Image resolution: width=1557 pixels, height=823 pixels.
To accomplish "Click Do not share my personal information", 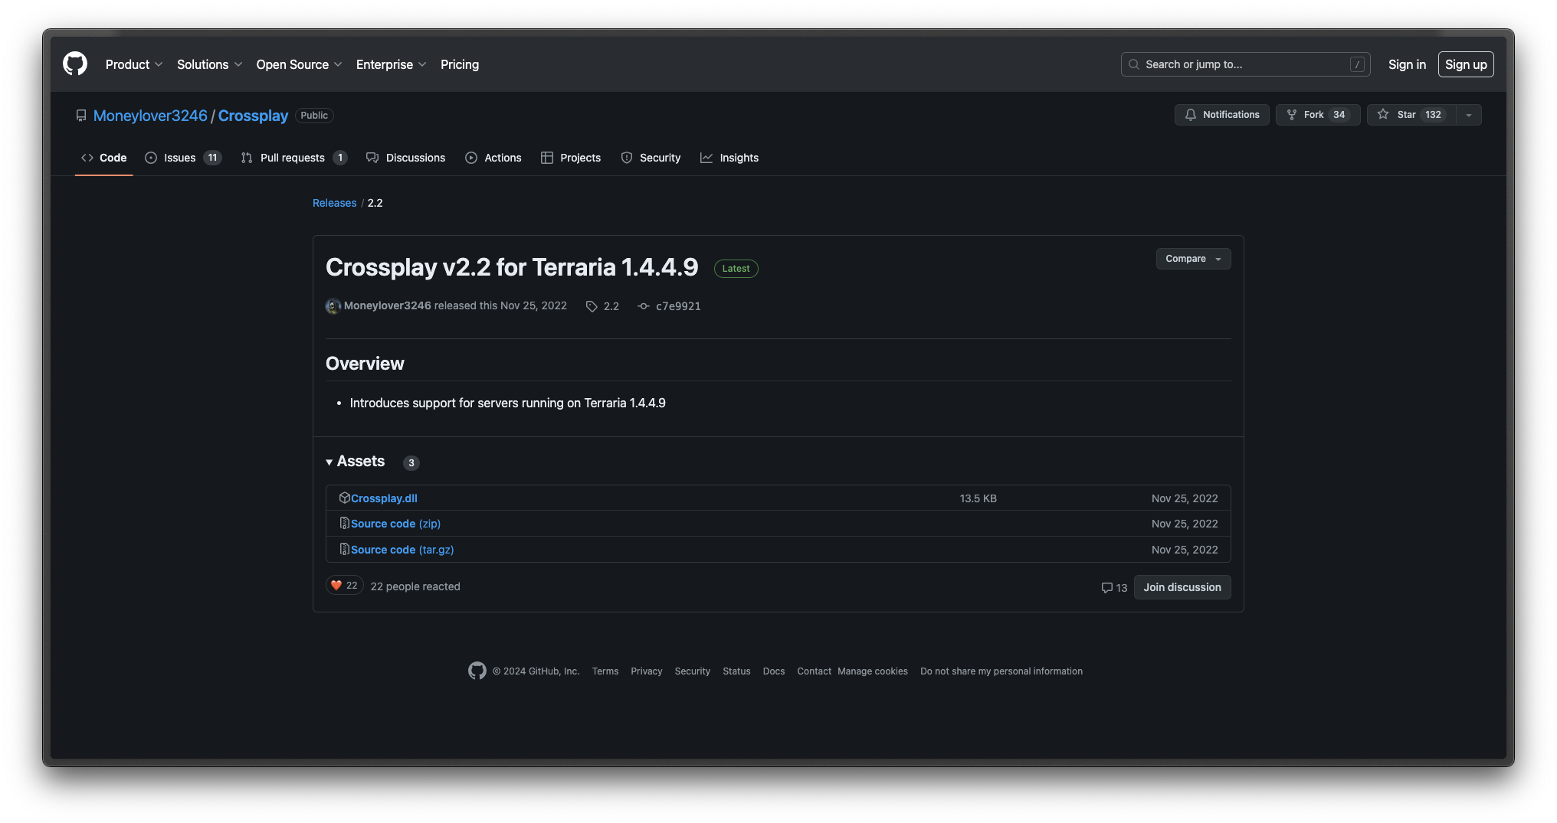I will (1001, 671).
